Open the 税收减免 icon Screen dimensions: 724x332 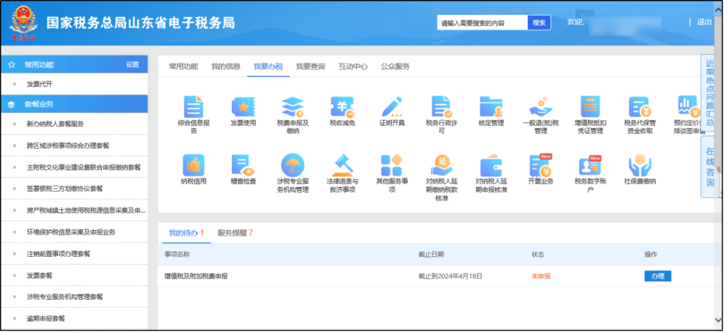(x=342, y=107)
